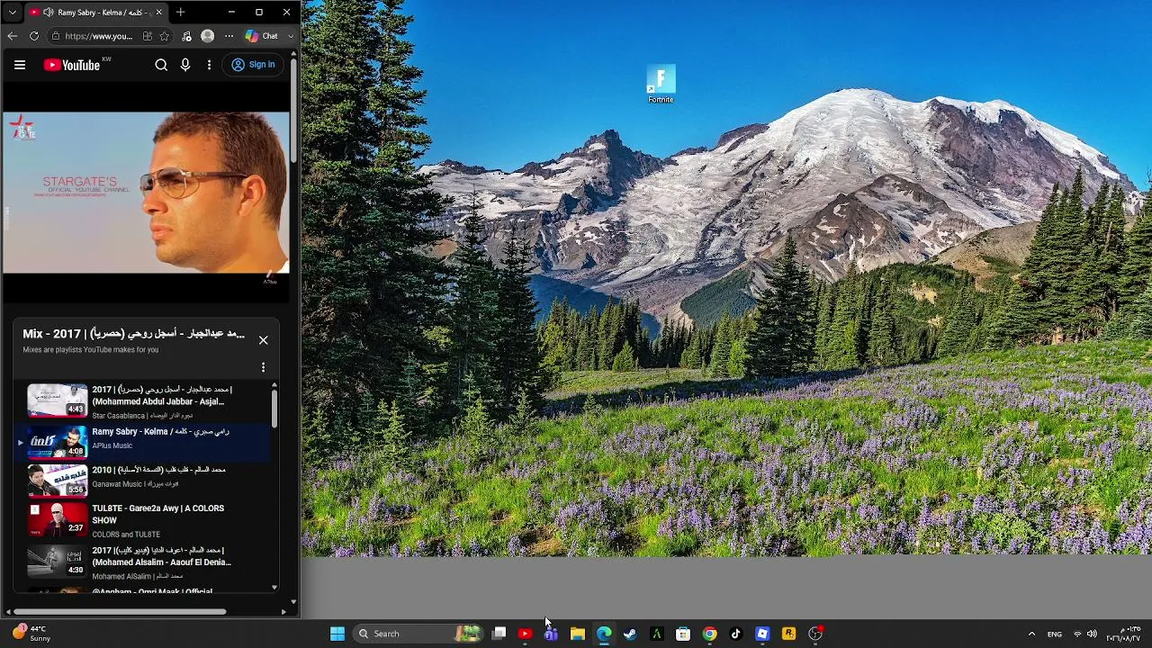Go to the YouTube home logo
The width and height of the screenshot is (1152, 648).
(x=72, y=65)
